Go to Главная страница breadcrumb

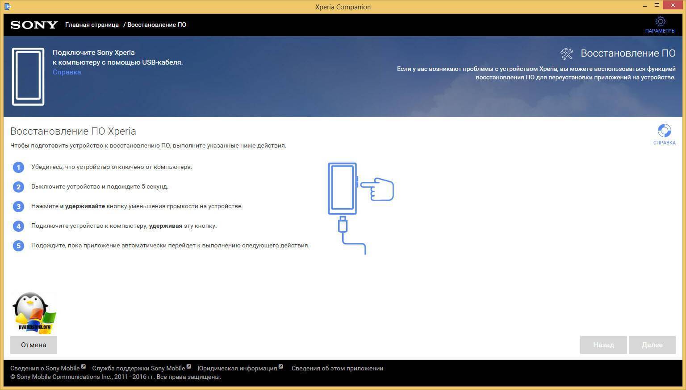coord(92,25)
